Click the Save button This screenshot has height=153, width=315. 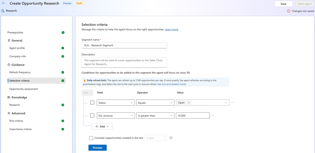coord(283,4)
